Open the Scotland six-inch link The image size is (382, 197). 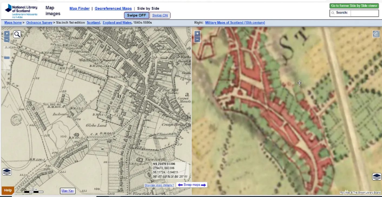(94, 23)
